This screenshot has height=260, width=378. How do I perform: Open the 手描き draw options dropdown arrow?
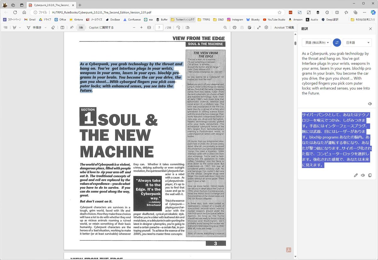coord(45,28)
